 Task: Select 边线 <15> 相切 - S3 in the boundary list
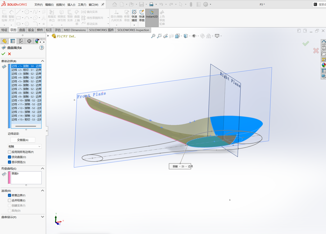26,120
